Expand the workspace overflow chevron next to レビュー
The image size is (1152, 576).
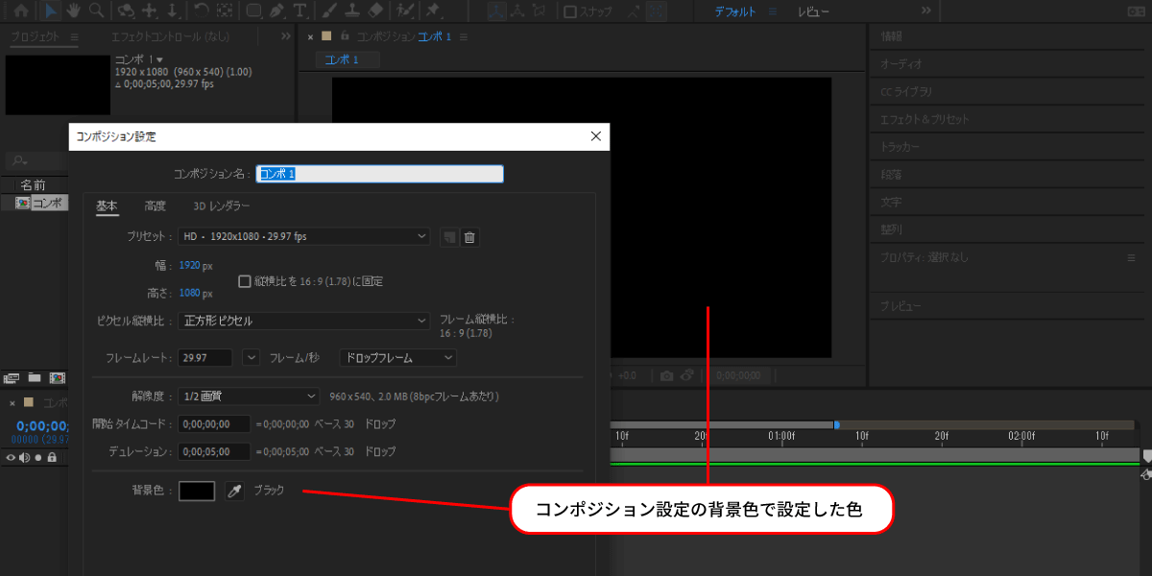(926, 12)
